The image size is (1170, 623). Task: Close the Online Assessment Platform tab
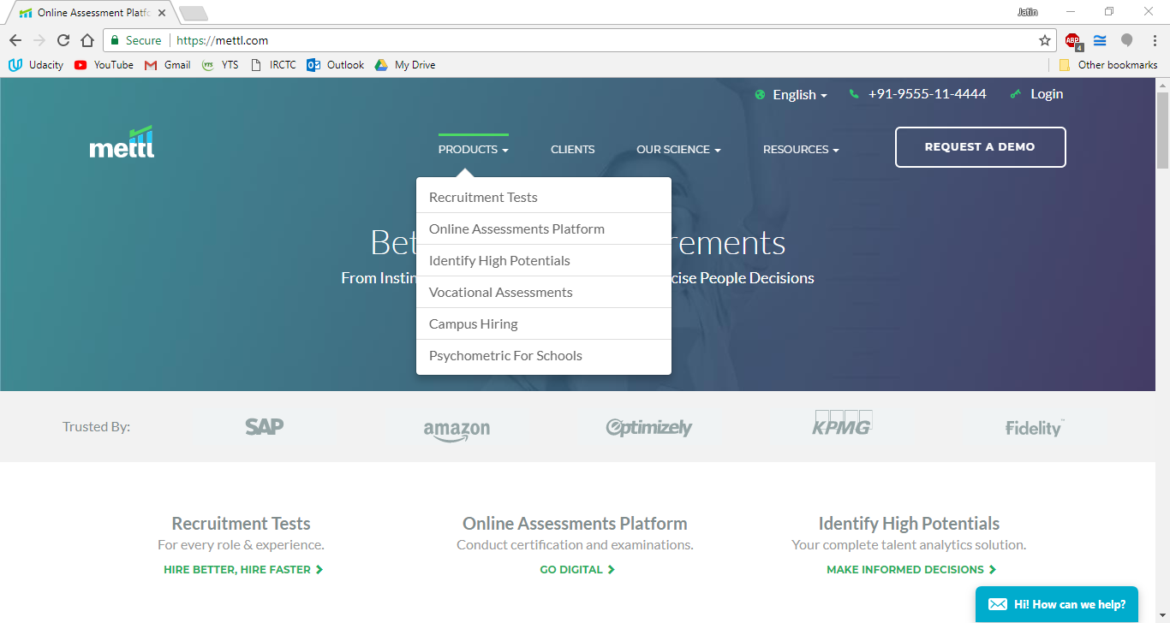pos(162,13)
